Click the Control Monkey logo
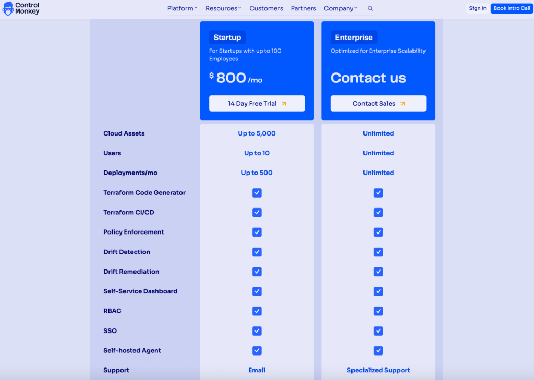 (21, 8)
